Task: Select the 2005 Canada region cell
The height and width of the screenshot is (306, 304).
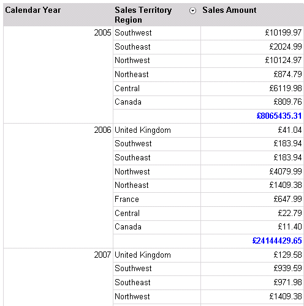Action: click(x=157, y=102)
